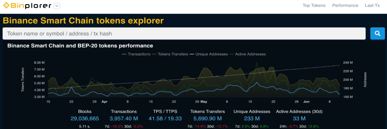
Task: Toggle the Tokens Transfers legend entry
Action: click(170, 54)
